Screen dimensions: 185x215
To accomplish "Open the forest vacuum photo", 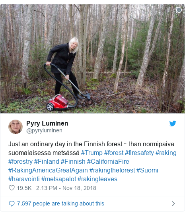I will tap(92, 59).
